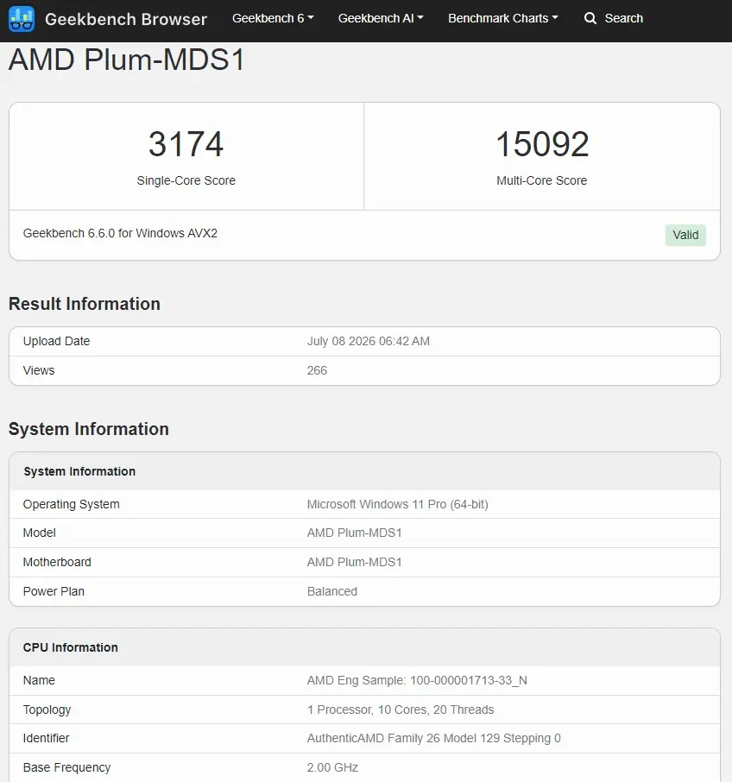Select AMD Eng Sample: 100-000001713-33_N value
Image resolution: width=732 pixels, height=782 pixels.
click(x=417, y=680)
